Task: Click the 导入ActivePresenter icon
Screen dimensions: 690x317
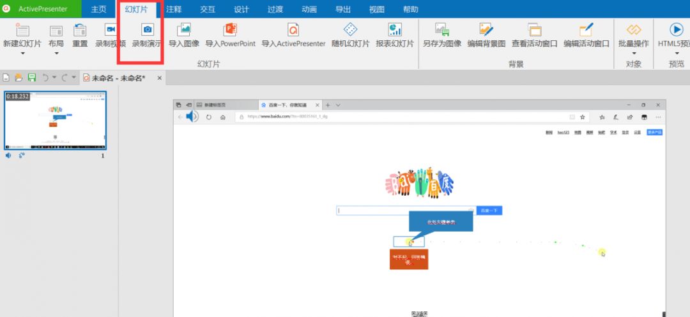Action: [293, 29]
